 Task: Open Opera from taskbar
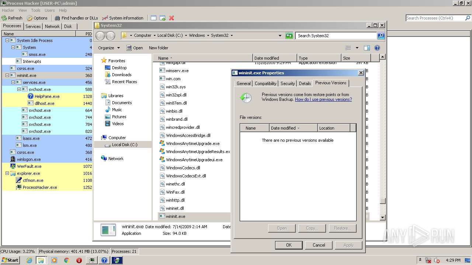coord(79,260)
